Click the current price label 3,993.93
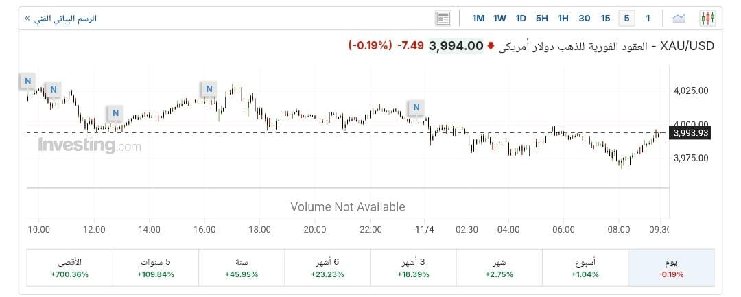The width and height of the screenshot is (741, 297). tap(690, 133)
